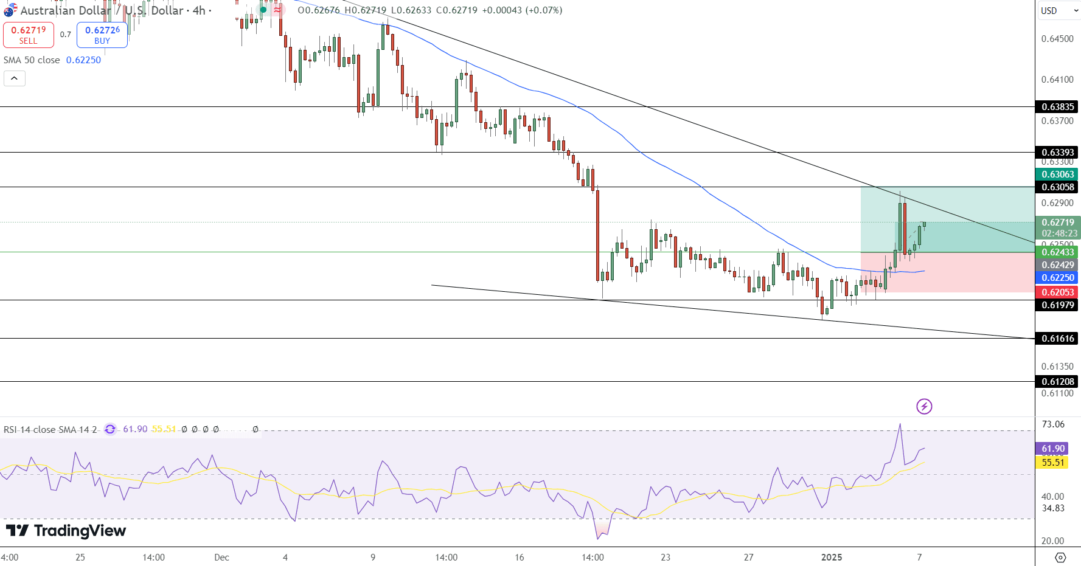Click the Australian flag symbol icon

[10, 10]
